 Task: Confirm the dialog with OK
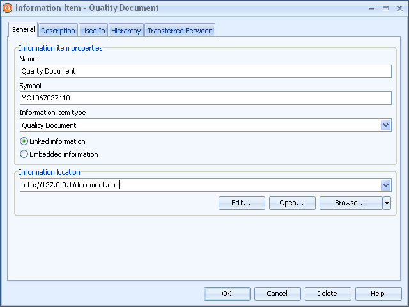(x=227, y=294)
